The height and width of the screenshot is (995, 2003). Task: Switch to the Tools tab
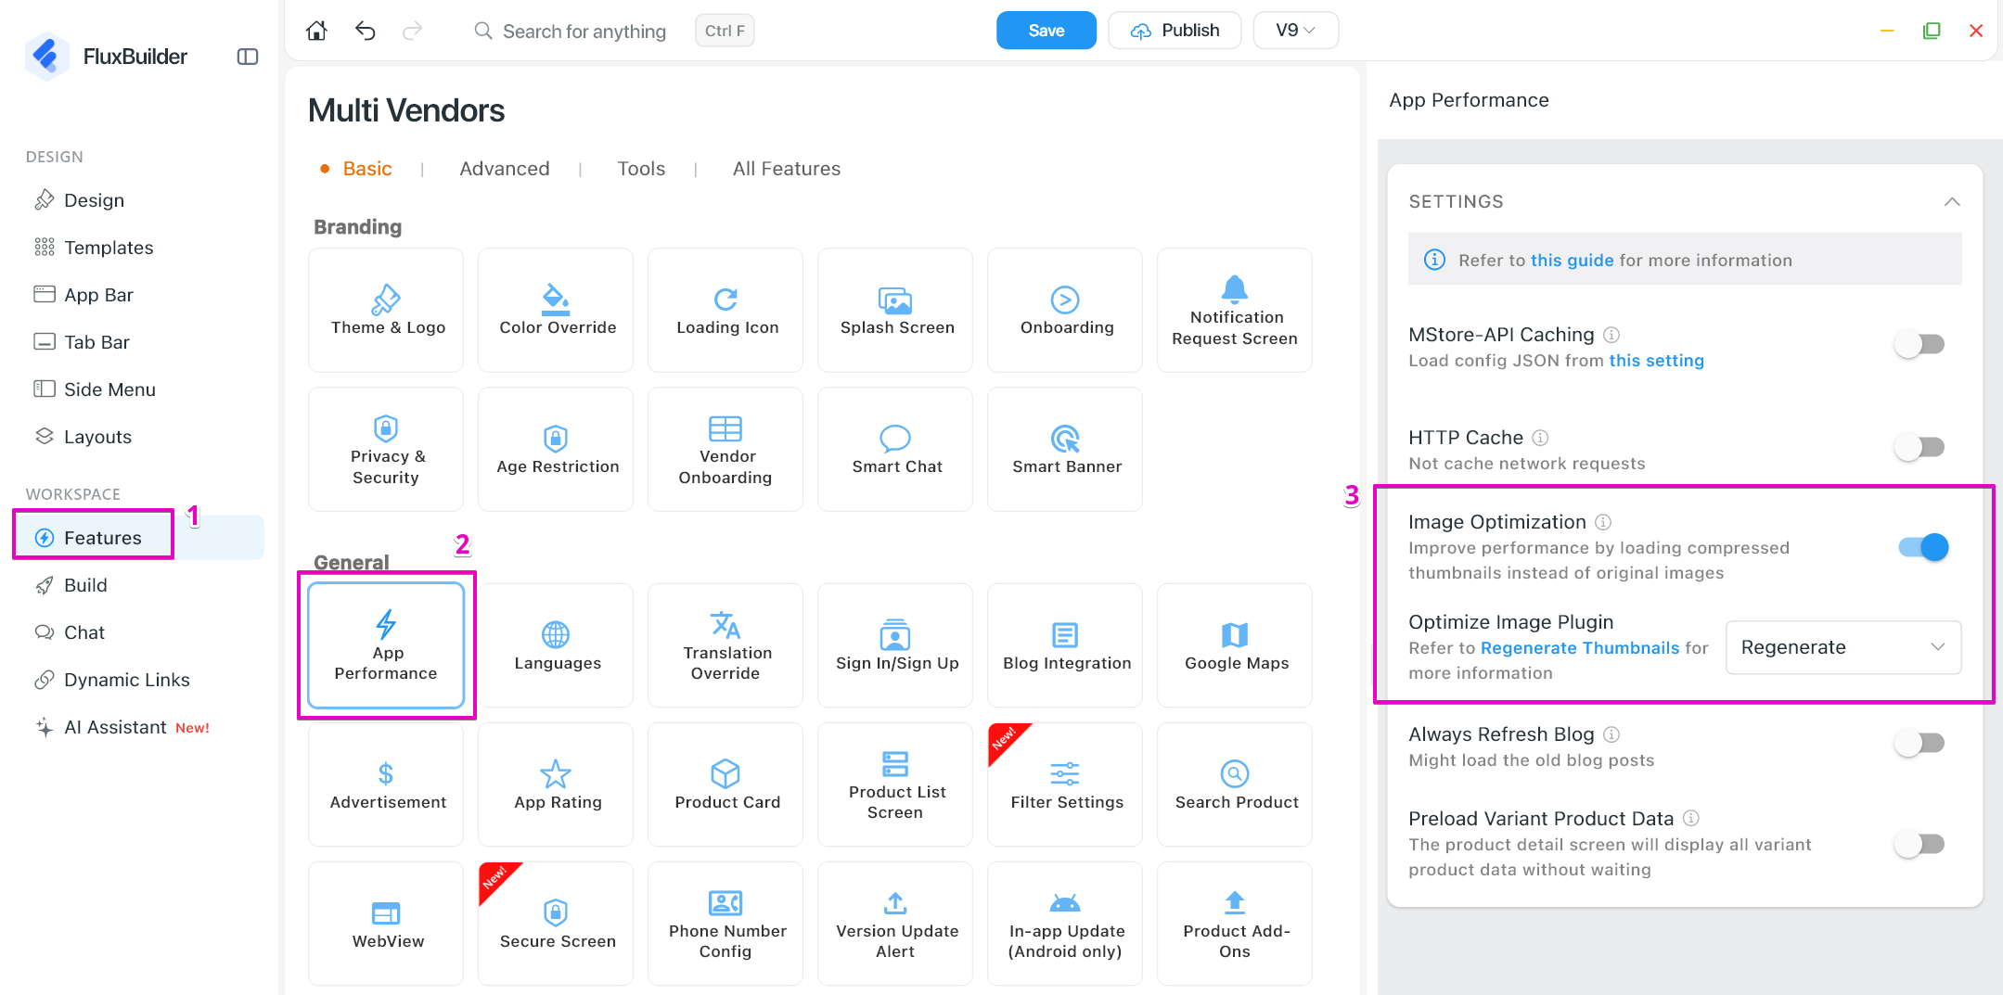[x=641, y=169]
